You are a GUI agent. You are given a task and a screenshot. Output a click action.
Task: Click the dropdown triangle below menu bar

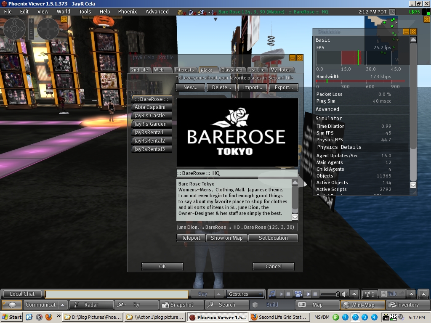215,19
